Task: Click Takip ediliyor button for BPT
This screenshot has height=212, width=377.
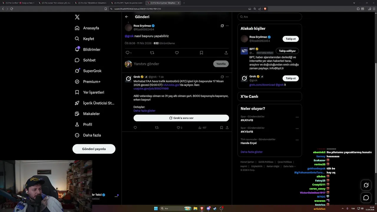Action: point(287,51)
